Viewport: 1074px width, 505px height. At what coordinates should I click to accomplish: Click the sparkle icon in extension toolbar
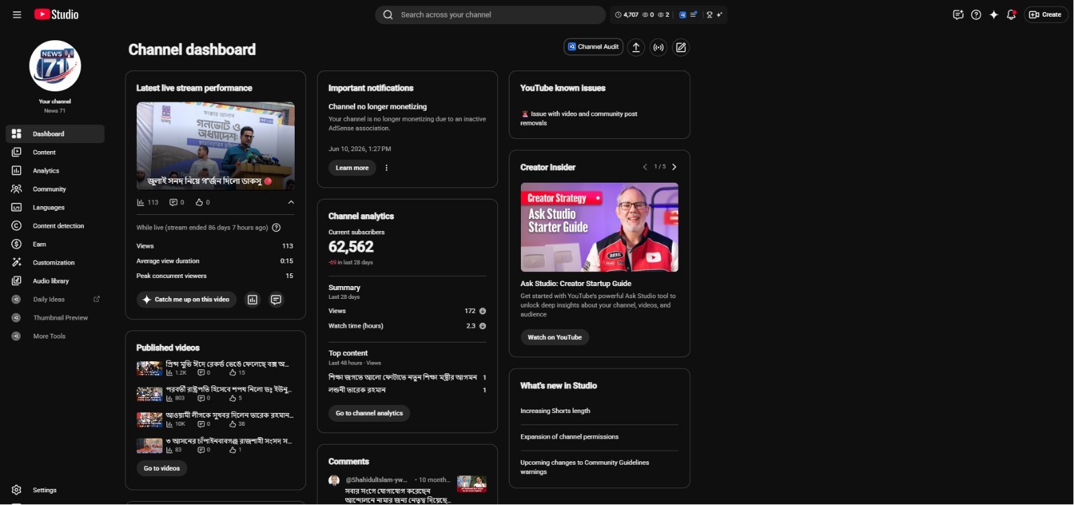720,15
